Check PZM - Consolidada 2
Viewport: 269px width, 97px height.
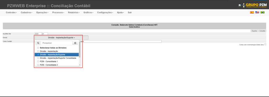(38, 65)
